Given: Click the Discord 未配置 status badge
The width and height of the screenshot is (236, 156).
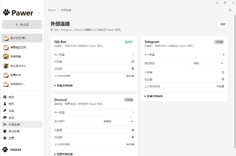Looking at the screenshot, I should tap(129, 100).
